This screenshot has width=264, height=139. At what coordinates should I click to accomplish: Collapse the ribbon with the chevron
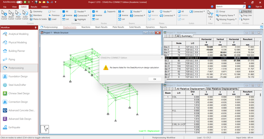262,23
